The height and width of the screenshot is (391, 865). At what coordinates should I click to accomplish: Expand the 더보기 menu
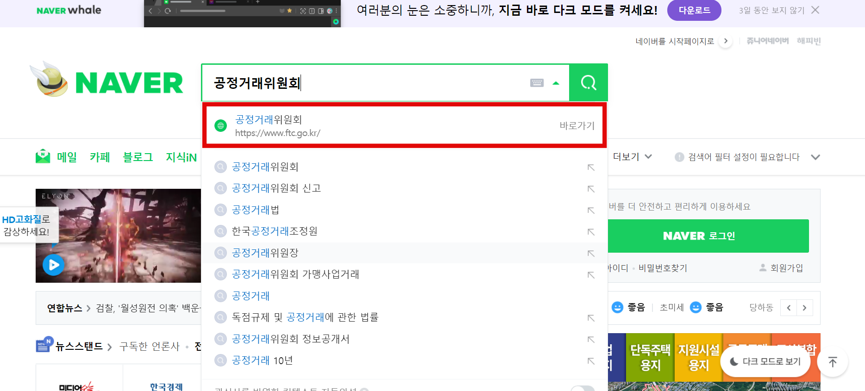point(632,157)
